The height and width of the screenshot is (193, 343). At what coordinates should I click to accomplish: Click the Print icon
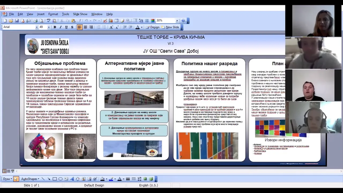36,21
